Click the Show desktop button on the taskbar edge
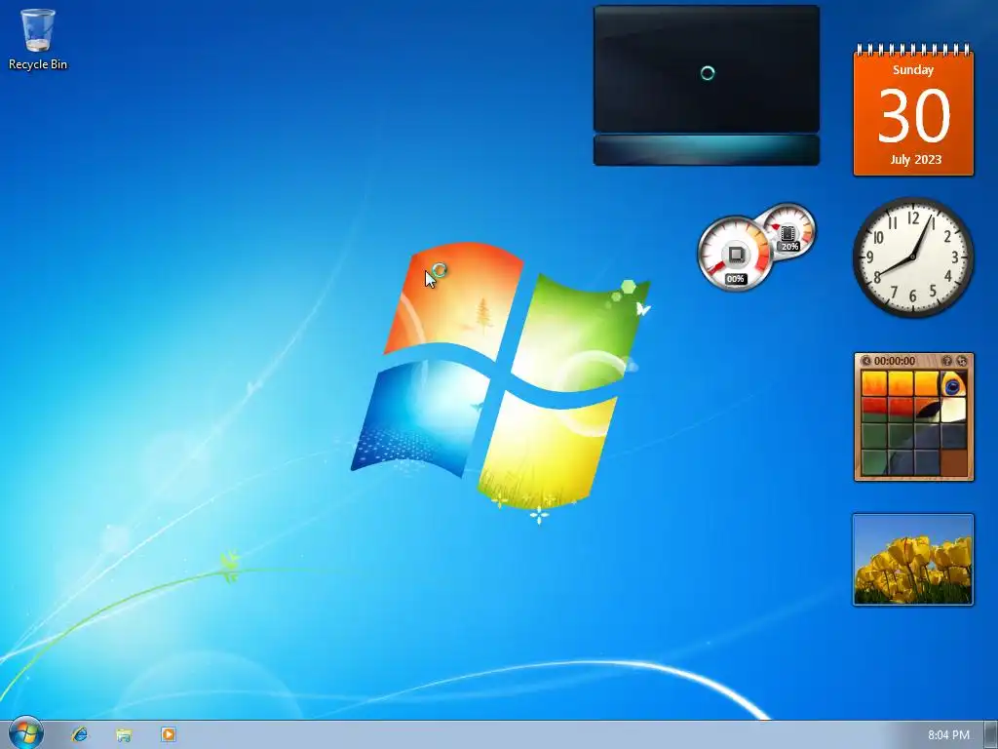 990,735
